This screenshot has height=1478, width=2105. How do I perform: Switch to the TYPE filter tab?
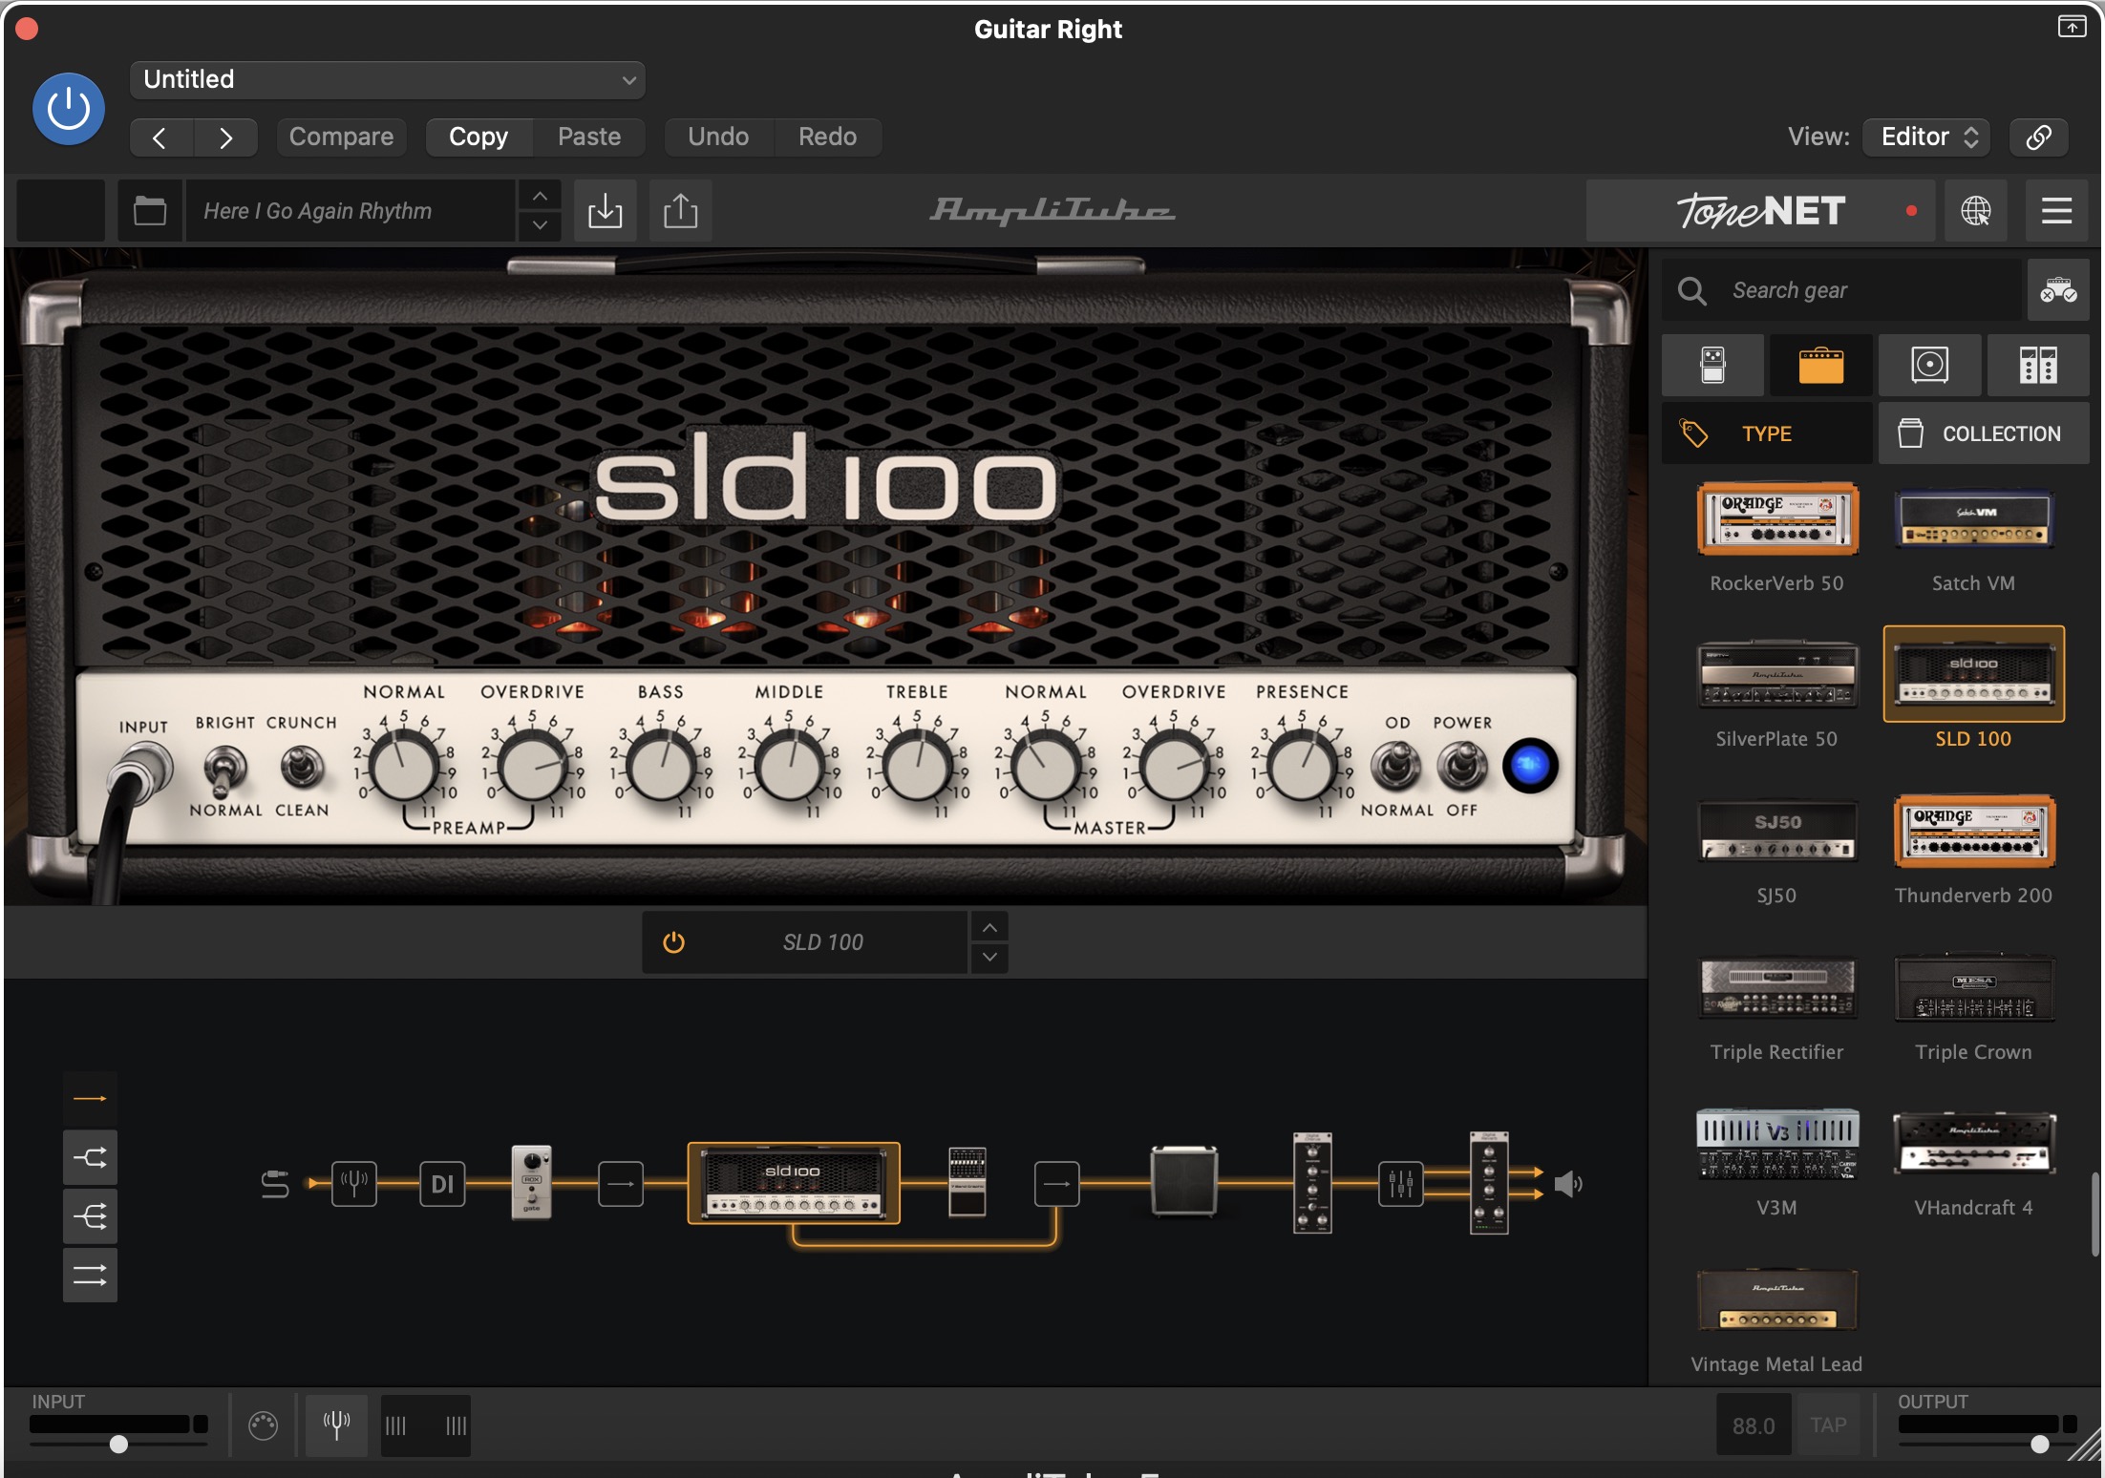pyautogui.click(x=1767, y=433)
